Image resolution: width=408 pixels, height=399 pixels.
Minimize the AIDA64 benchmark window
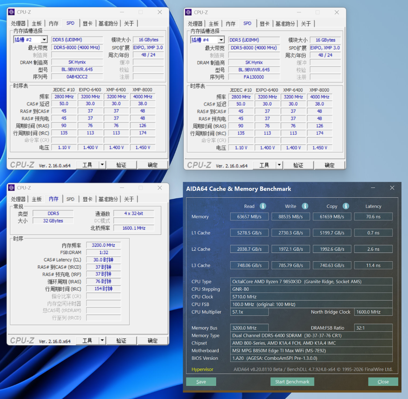pyautogui.click(x=373, y=188)
